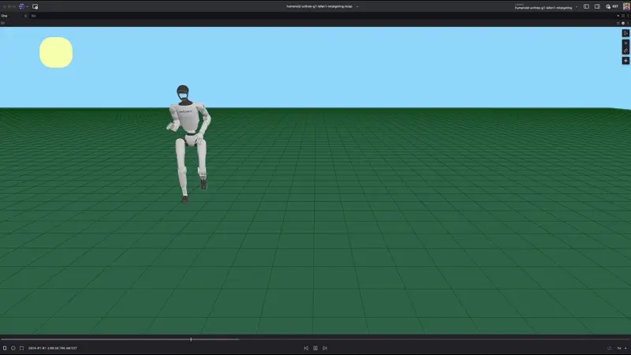
Task: Seek forward with the next frame button
Action: coord(324,348)
